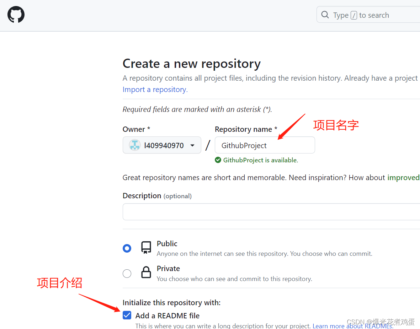Click the slash separator between owner and repo
The image size is (420, 329).
pos(208,144)
